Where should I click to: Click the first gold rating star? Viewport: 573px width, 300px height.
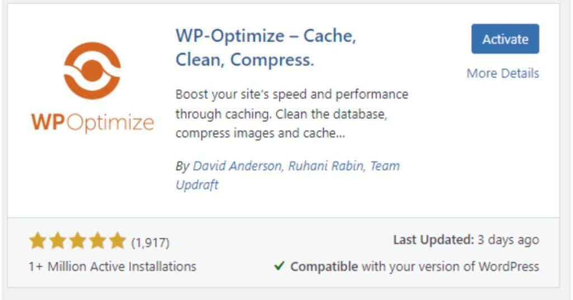tap(37, 241)
